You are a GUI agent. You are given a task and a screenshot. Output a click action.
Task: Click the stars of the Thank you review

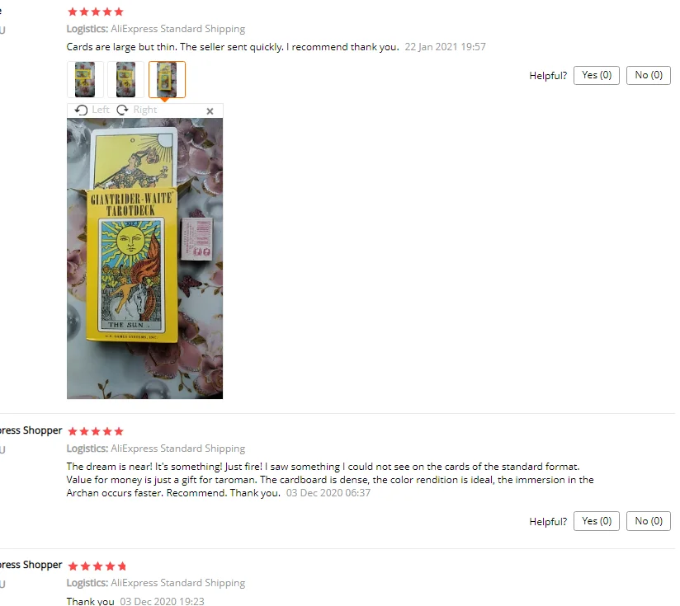tap(97, 566)
